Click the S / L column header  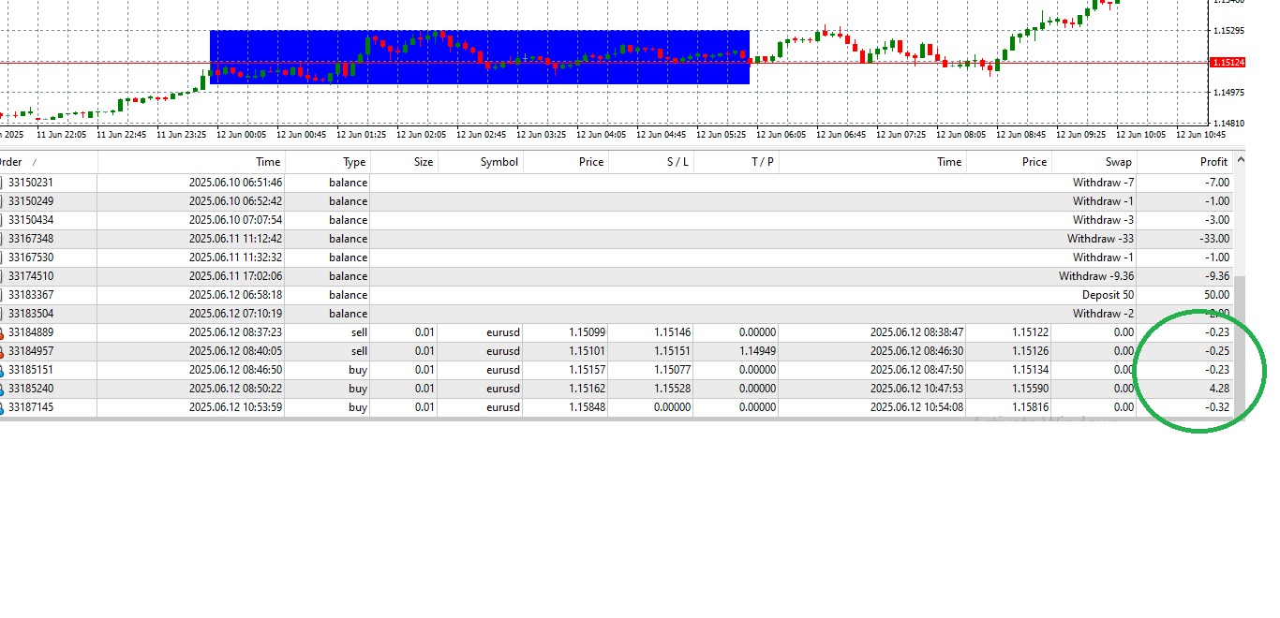677,162
